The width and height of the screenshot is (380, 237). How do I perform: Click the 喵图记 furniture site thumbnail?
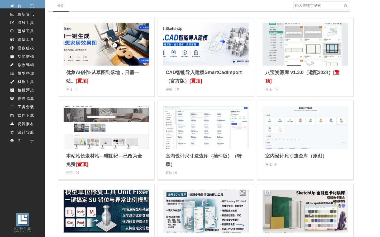pos(106,127)
